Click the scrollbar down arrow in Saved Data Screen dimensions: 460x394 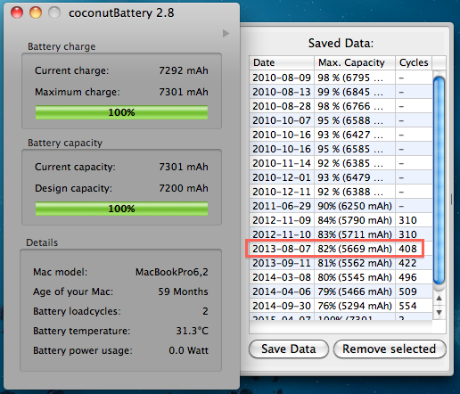pos(439,312)
